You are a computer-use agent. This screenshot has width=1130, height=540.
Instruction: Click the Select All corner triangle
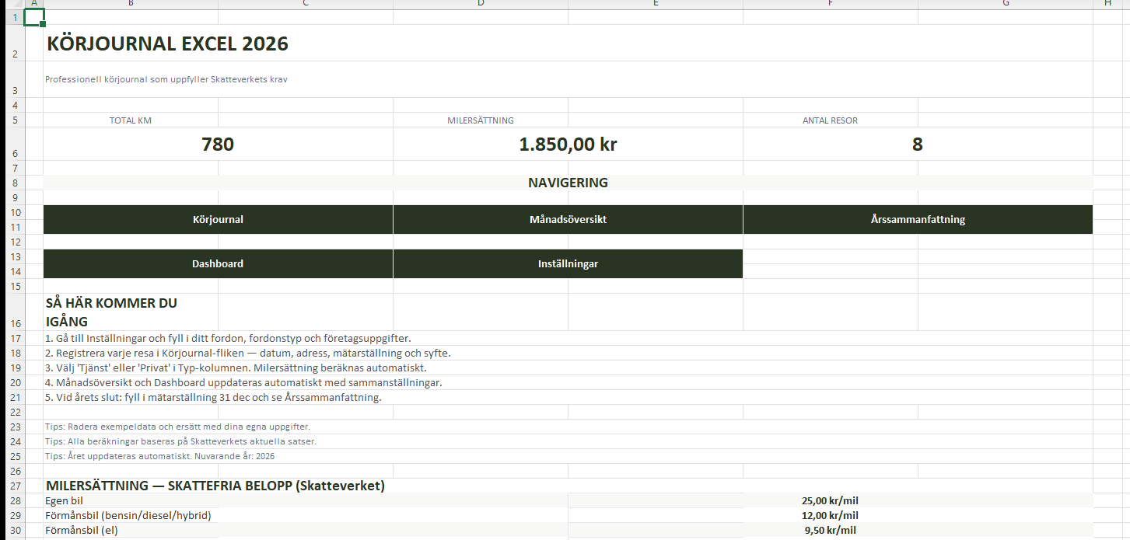coord(12,4)
